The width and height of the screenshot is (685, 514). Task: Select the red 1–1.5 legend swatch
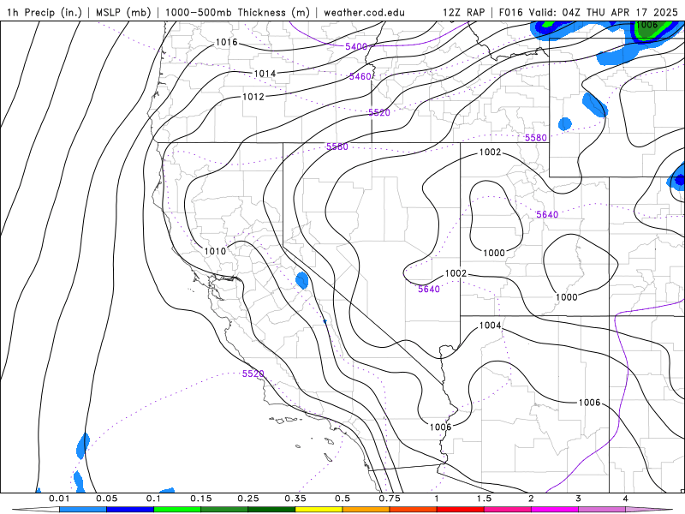[x=461, y=510]
